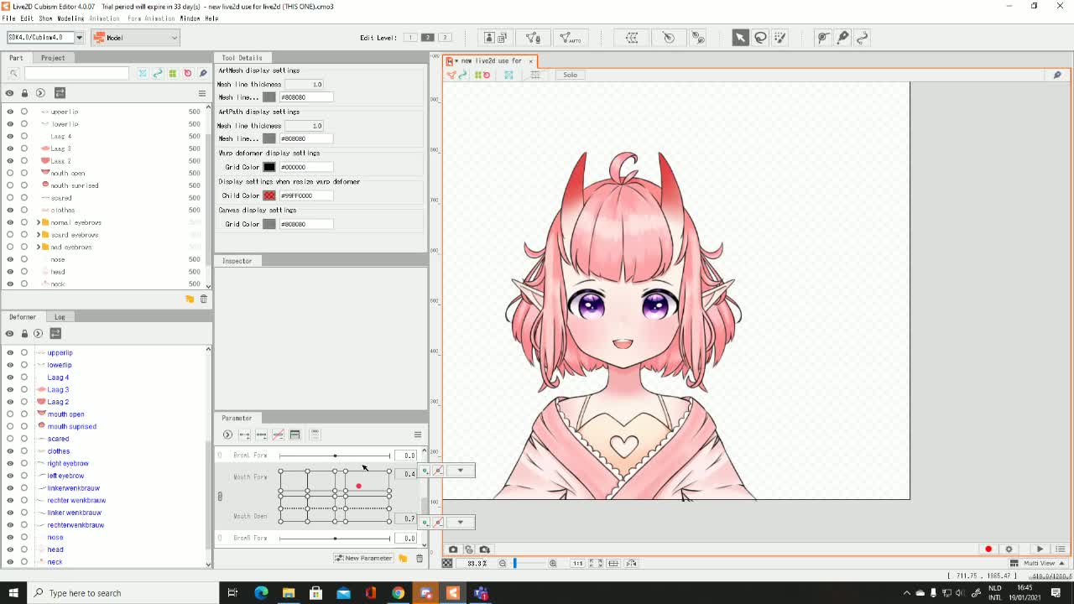Open Parameter panel hamburger menu
Screen dimensions: 1074x604
click(417, 435)
